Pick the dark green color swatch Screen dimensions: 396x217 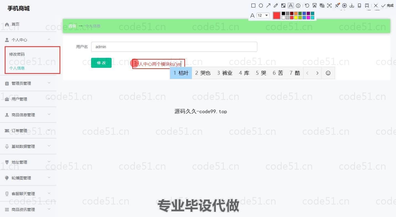pos(300,13)
